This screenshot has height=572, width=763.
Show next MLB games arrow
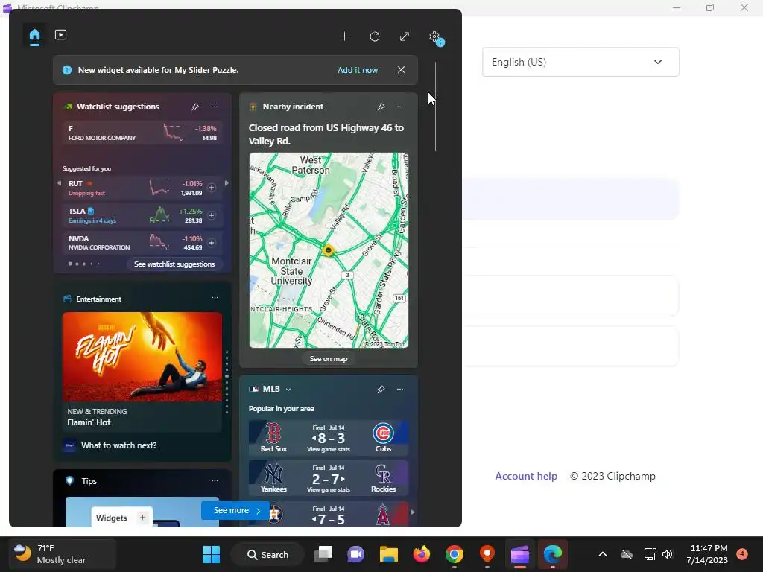pos(413,512)
